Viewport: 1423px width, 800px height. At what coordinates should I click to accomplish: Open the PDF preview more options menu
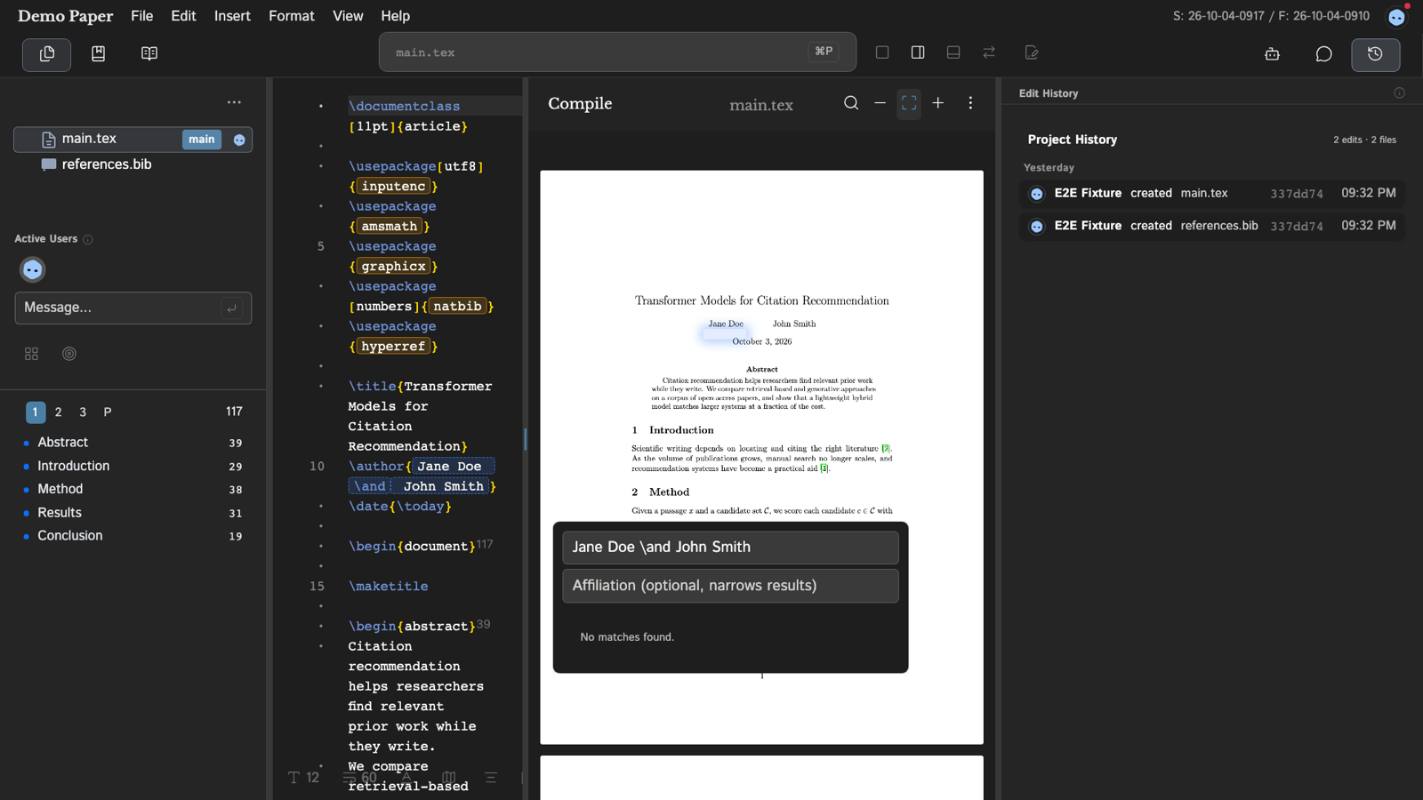(970, 103)
